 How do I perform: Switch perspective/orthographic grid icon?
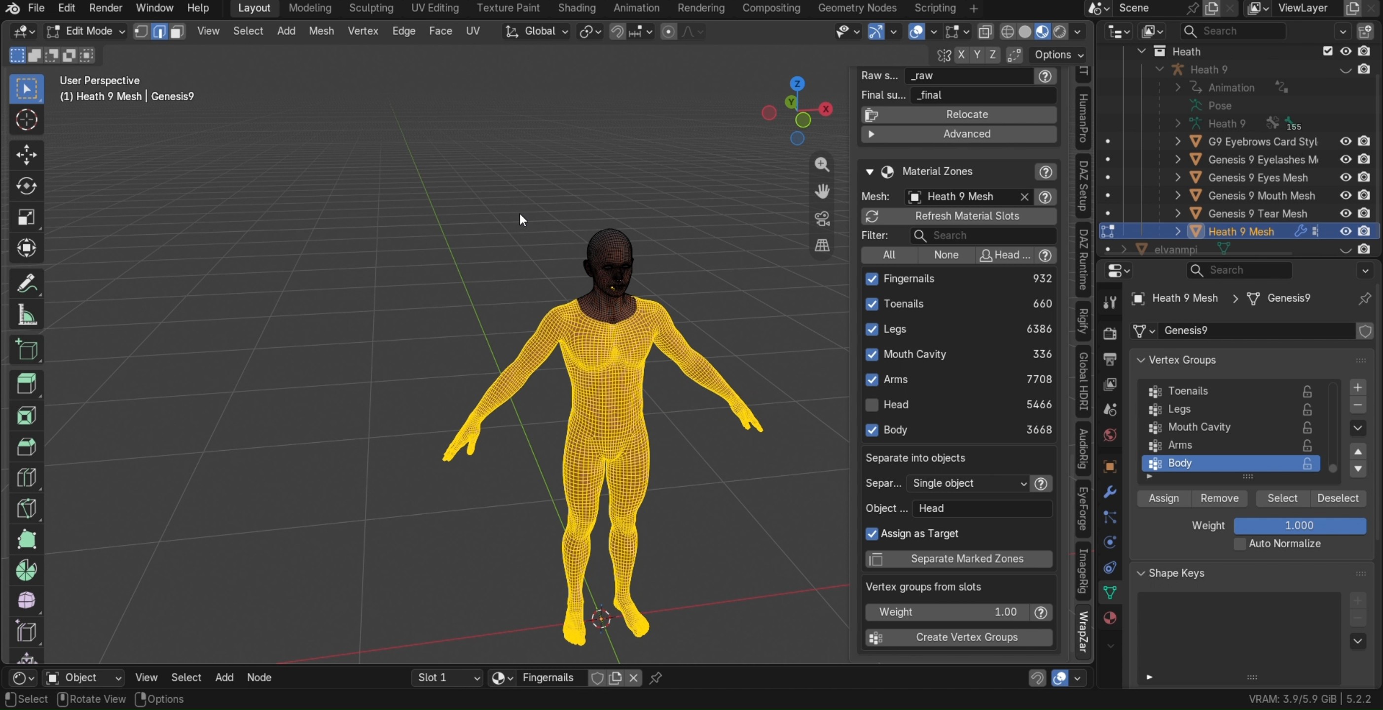[x=822, y=246]
